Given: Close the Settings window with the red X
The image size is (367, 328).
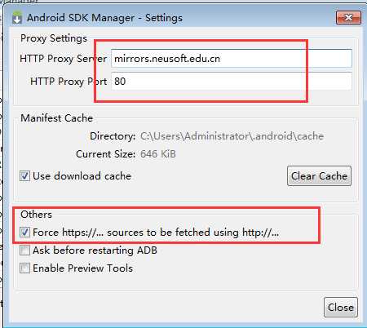Looking at the screenshot, I should tap(348, 18).
